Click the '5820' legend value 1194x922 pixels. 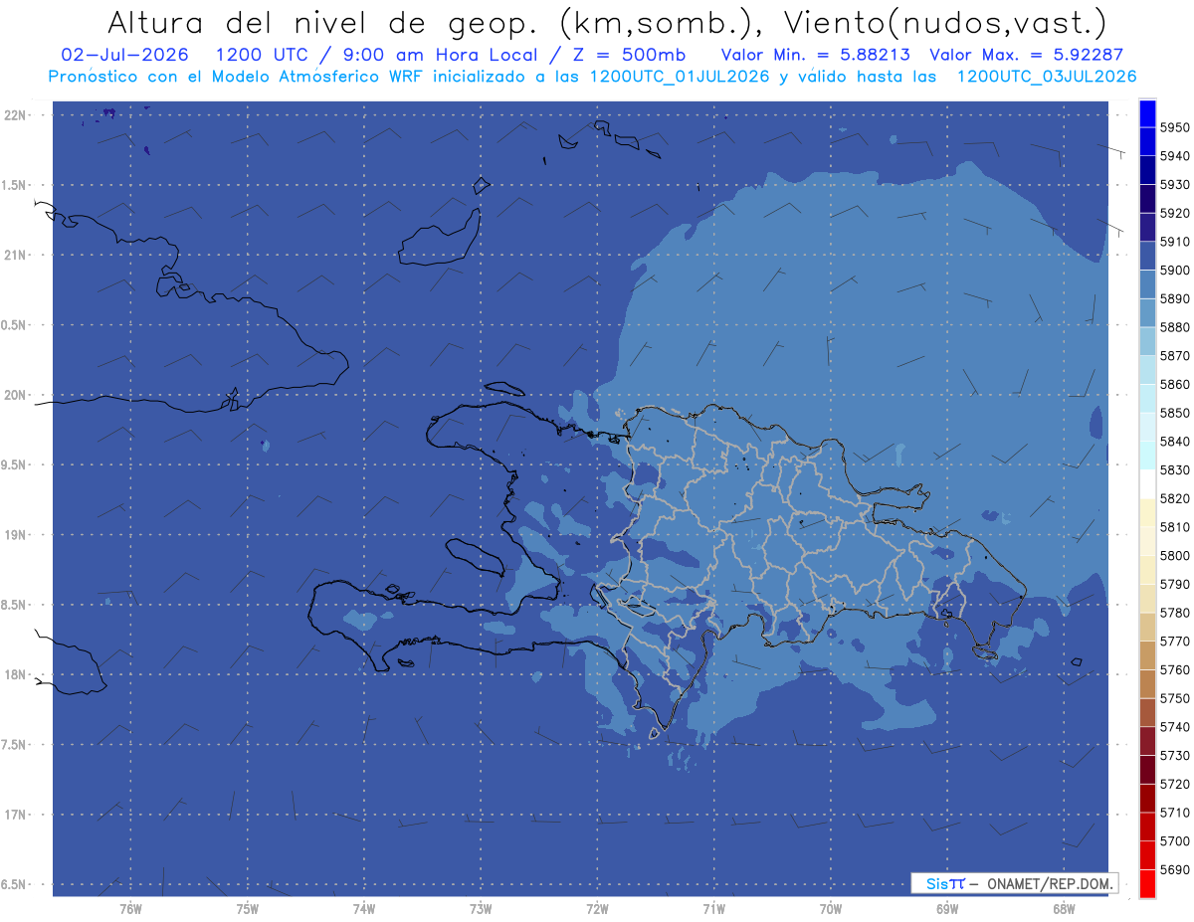(x=1174, y=498)
